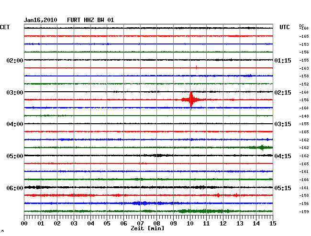Click minute tick label 01 on axis
The width and height of the screenshot is (311, 236).
point(41,223)
